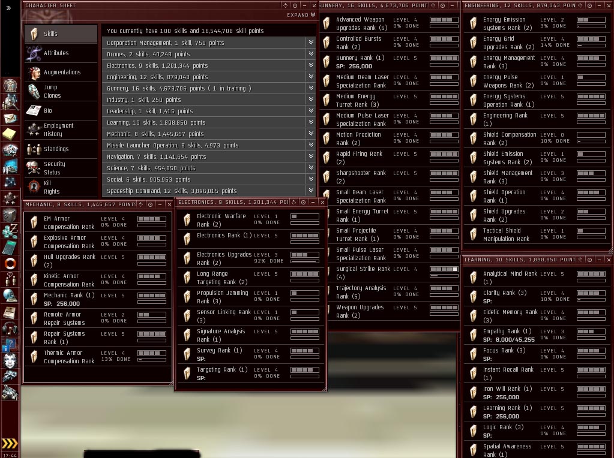Click the pale face mask icon in sidebar
This screenshot has height=458, width=614.
click(10, 361)
